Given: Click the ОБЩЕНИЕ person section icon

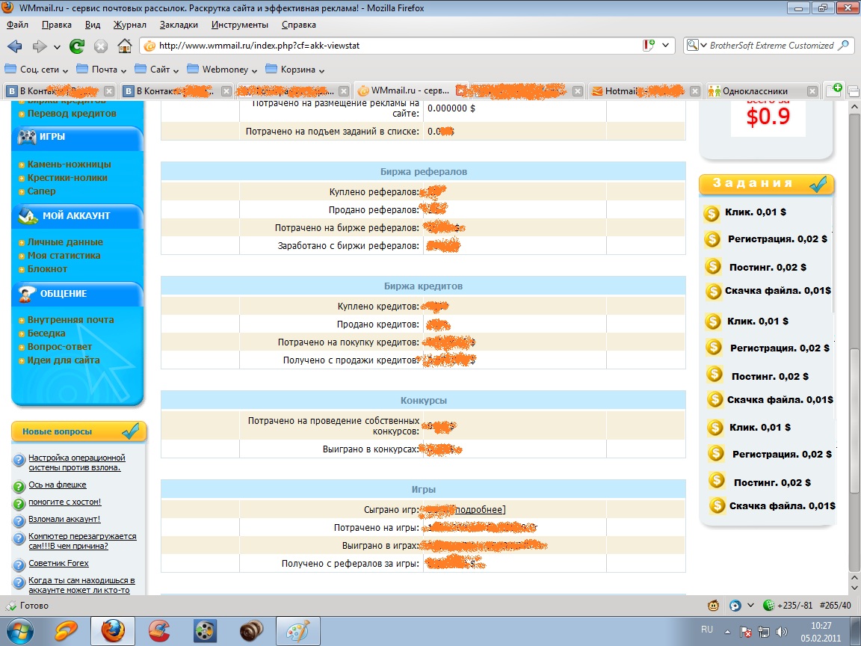Looking at the screenshot, I should 27,293.
